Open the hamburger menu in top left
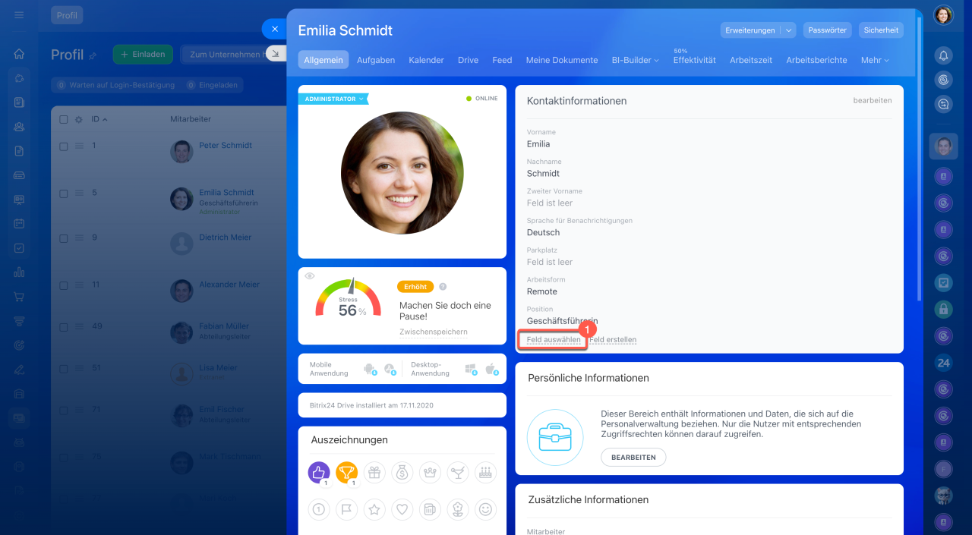Viewport: 972px width, 535px height. point(19,14)
